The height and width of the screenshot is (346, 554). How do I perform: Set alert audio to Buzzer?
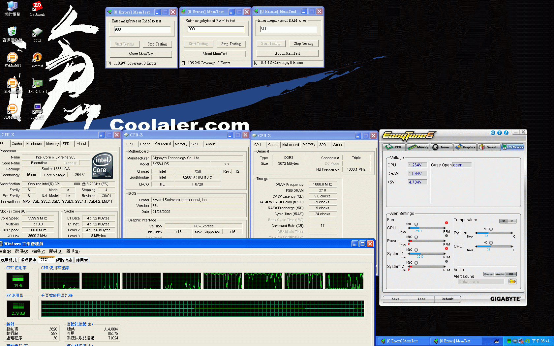pyautogui.click(x=489, y=274)
